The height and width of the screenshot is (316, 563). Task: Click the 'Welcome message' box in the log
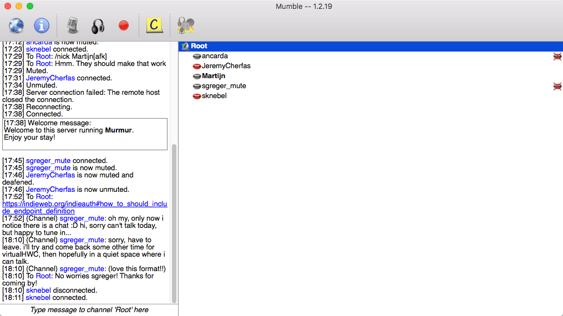click(85, 134)
